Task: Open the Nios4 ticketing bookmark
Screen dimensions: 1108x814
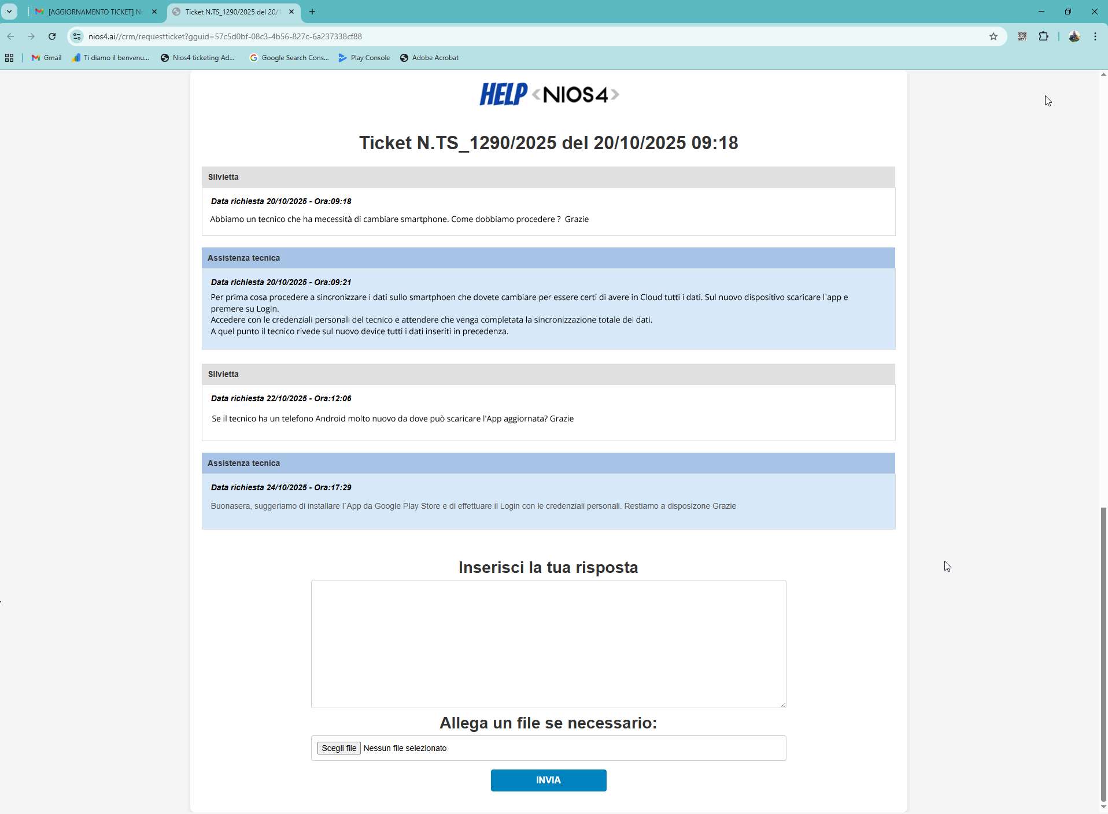Action: [197, 58]
